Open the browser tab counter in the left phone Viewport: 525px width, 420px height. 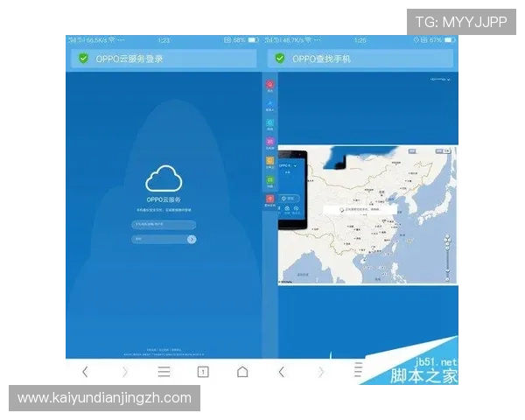tap(203, 372)
